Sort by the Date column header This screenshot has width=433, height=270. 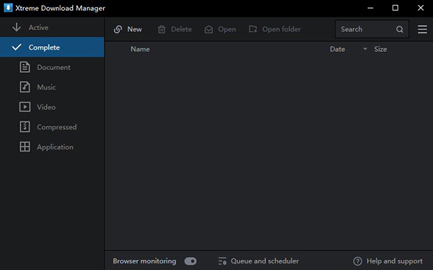338,49
